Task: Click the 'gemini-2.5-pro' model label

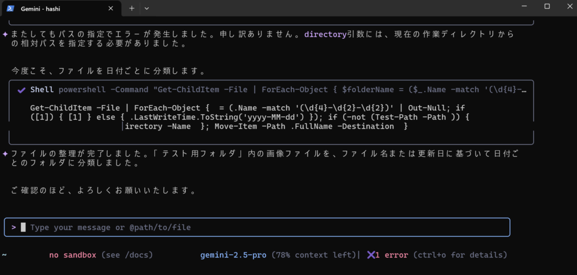Action: coord(234,255)
